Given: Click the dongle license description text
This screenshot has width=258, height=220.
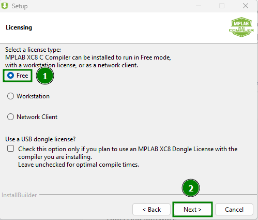Looking at the screenshot, I should tap(128, 157).
